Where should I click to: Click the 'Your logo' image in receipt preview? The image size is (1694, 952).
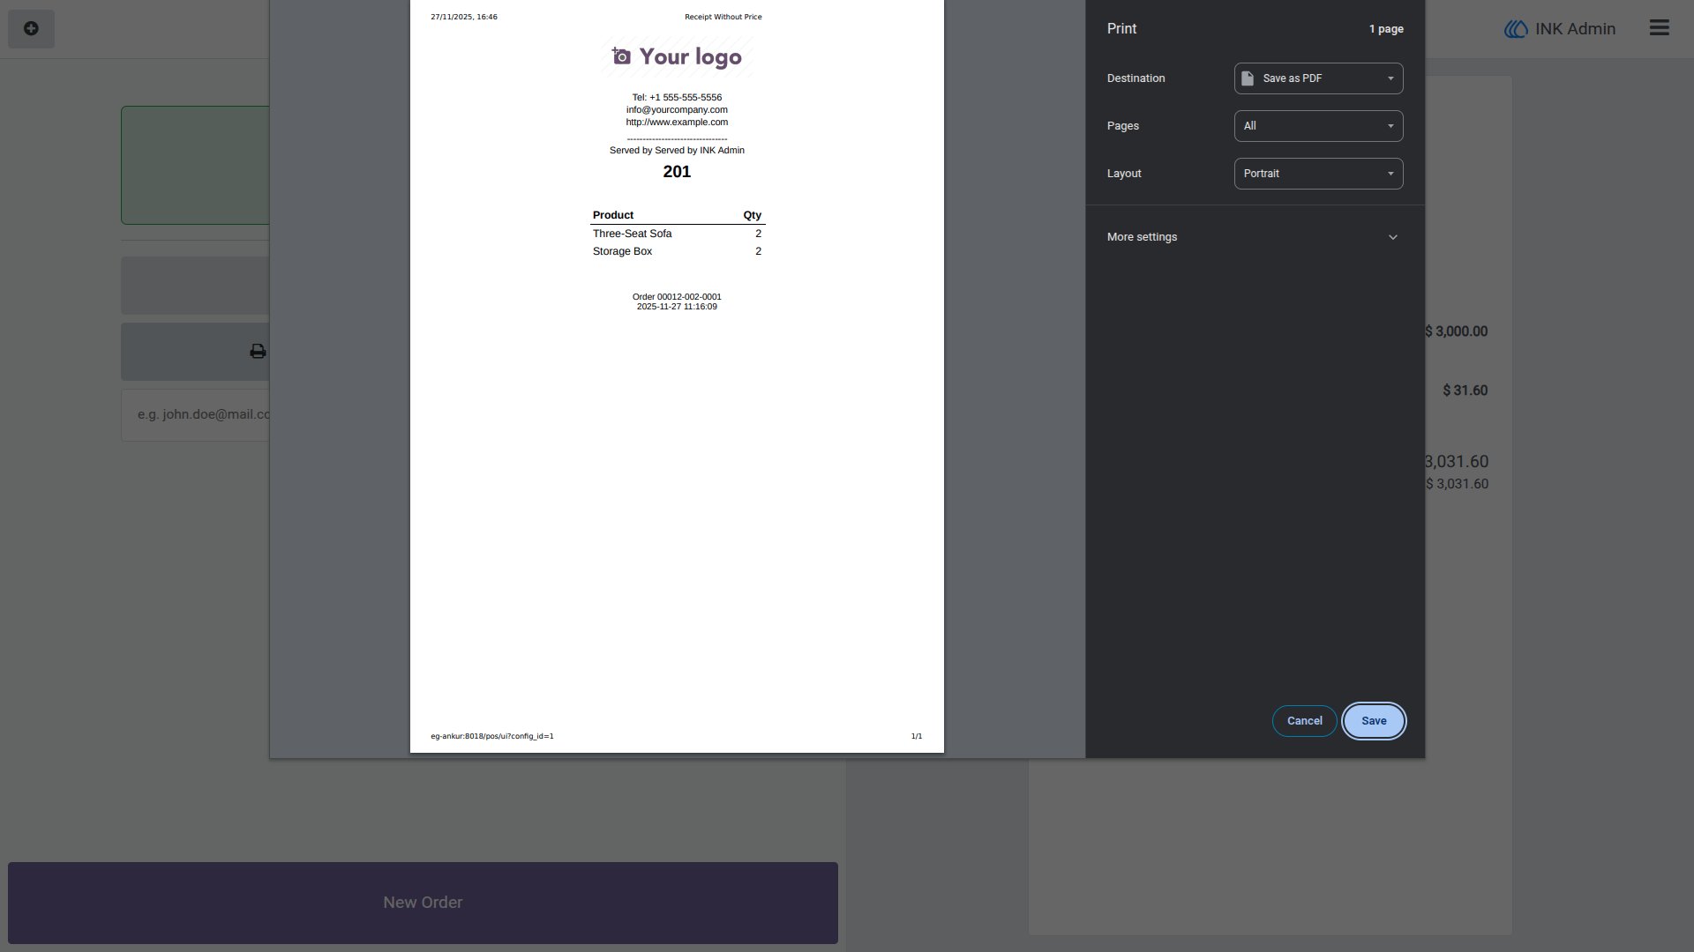677,57
